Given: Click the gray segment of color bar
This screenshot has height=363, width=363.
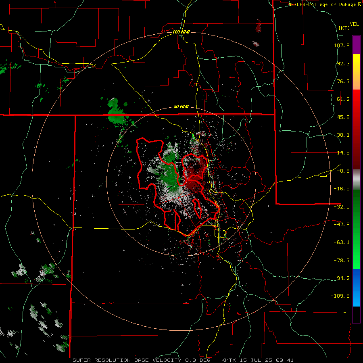Looking at the screenshot, I should [x=356, y=179].
